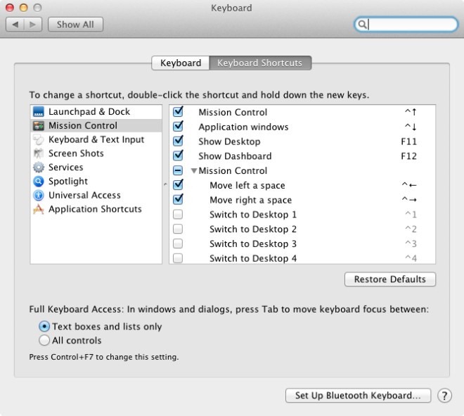Viewport: 464px width, 416px height.
Task: Select the Switch to Desktop 4 label
Action: click(x=253, y=258)
